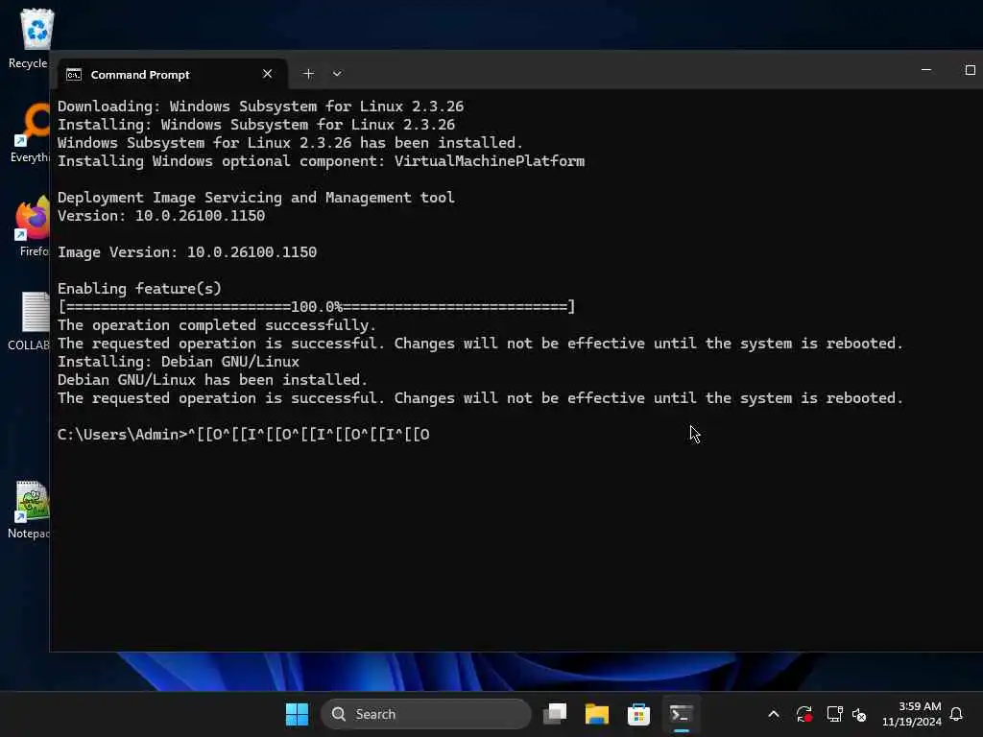
Task: Open the Windows Start menu
Action: click(x=298, y=714)
